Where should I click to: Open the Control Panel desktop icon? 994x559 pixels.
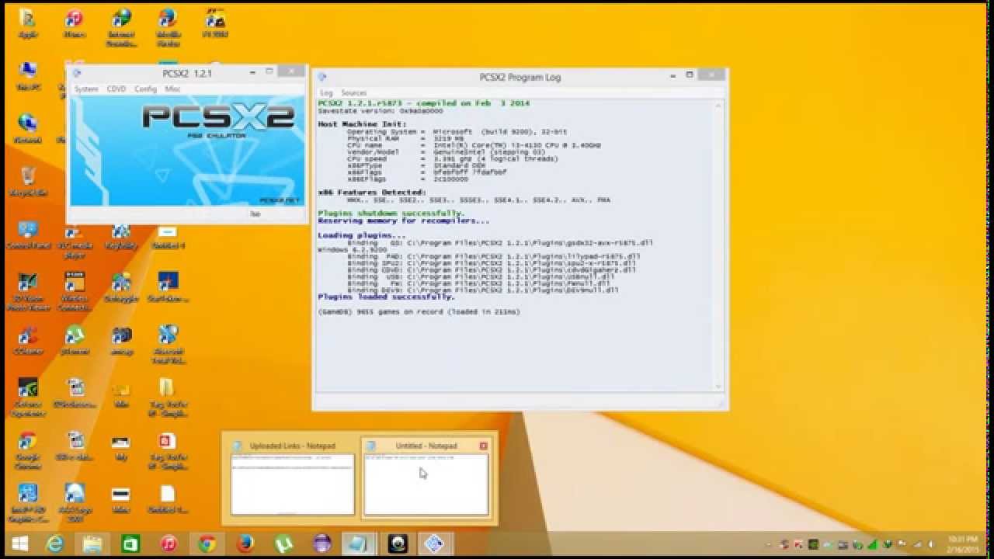(28, 235)
